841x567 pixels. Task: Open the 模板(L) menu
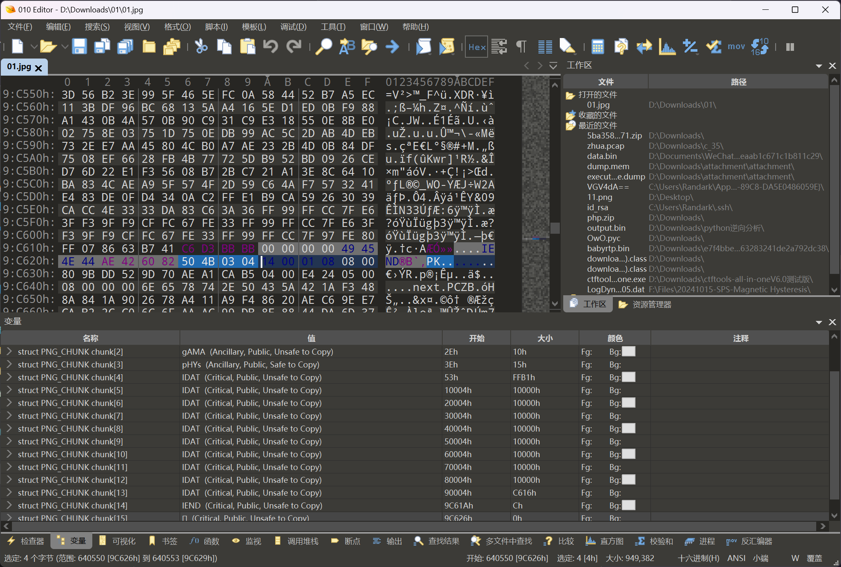tap(254, 27)
